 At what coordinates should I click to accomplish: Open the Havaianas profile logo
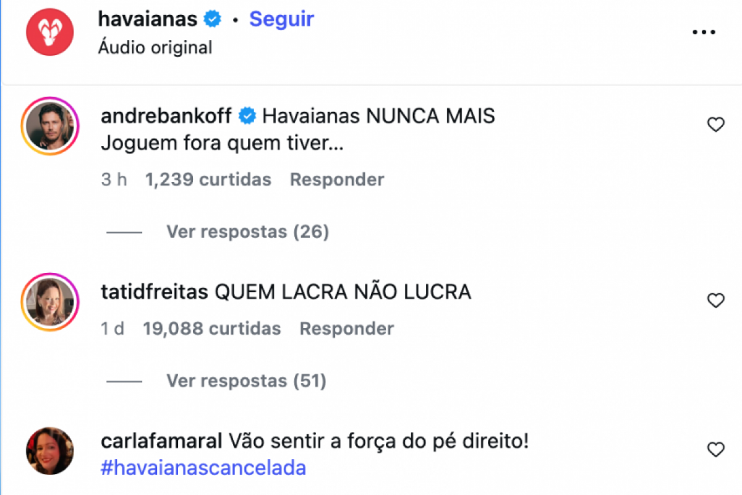(x=49, y=32)
